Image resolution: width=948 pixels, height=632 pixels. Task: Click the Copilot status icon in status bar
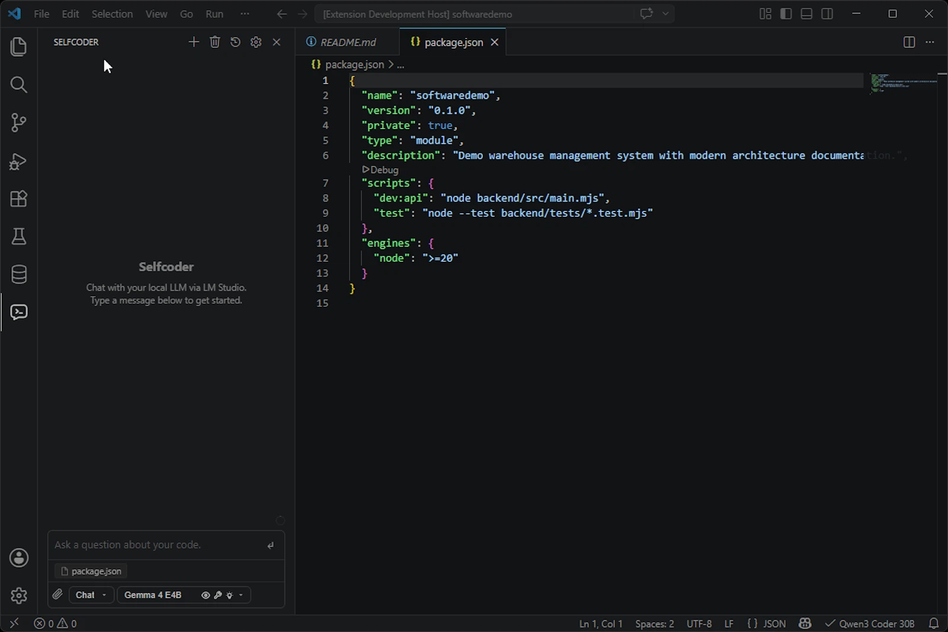(805, 624)
